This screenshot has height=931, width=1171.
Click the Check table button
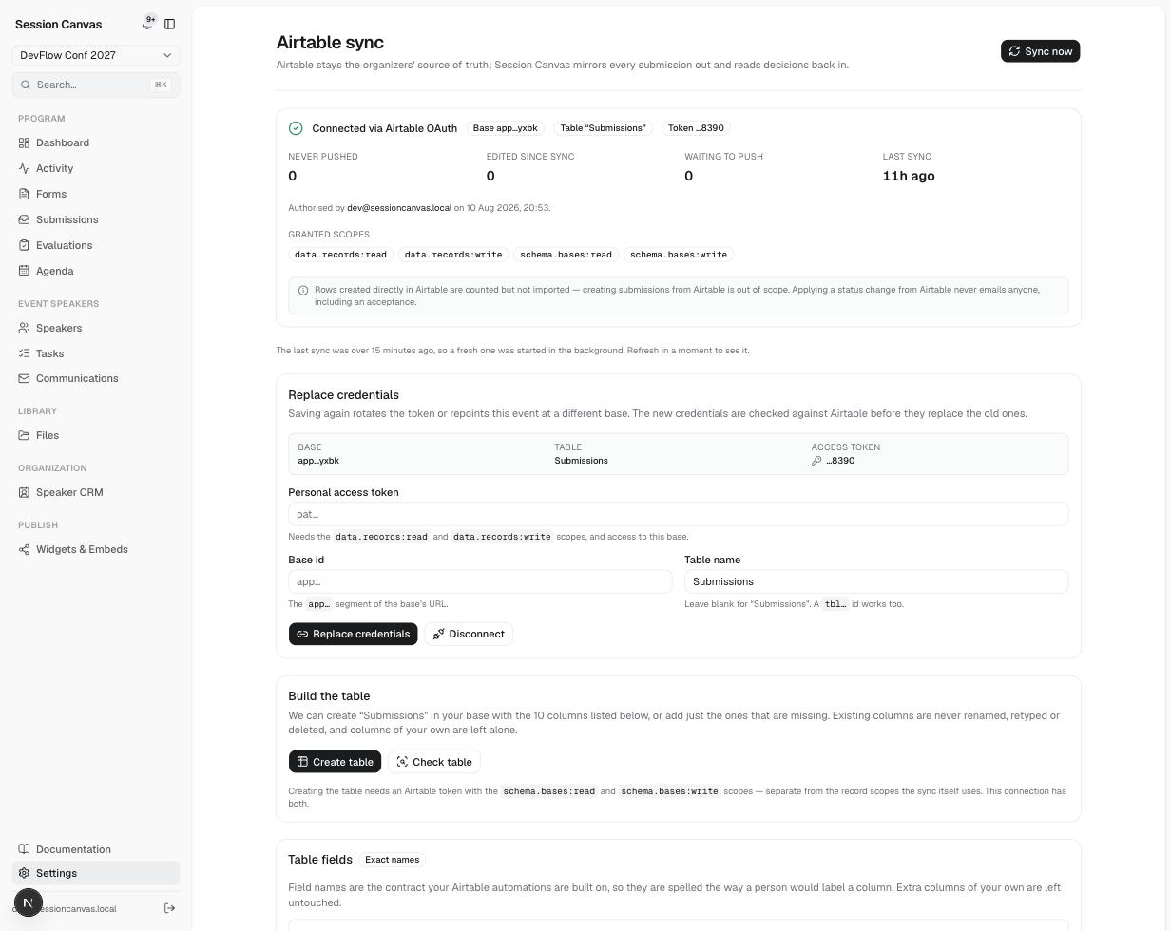(434, 762)
